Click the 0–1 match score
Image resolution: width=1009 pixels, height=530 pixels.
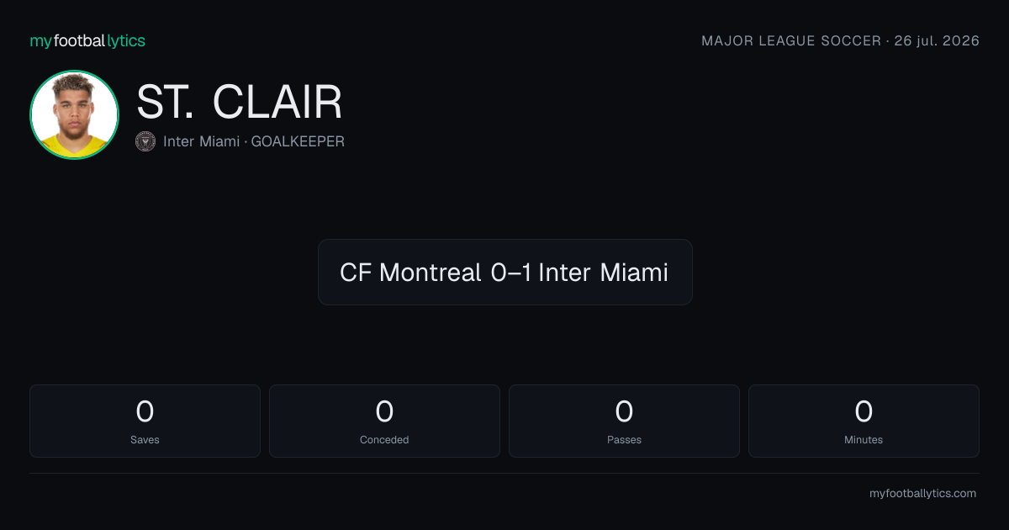(510, 273)
